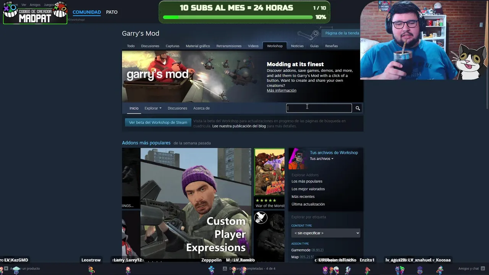Image resolution: width=489 pixels, height=275 pixels.
Task: Open the COMUNIDAD top navigation menu
Action: (x=87, y=12)
